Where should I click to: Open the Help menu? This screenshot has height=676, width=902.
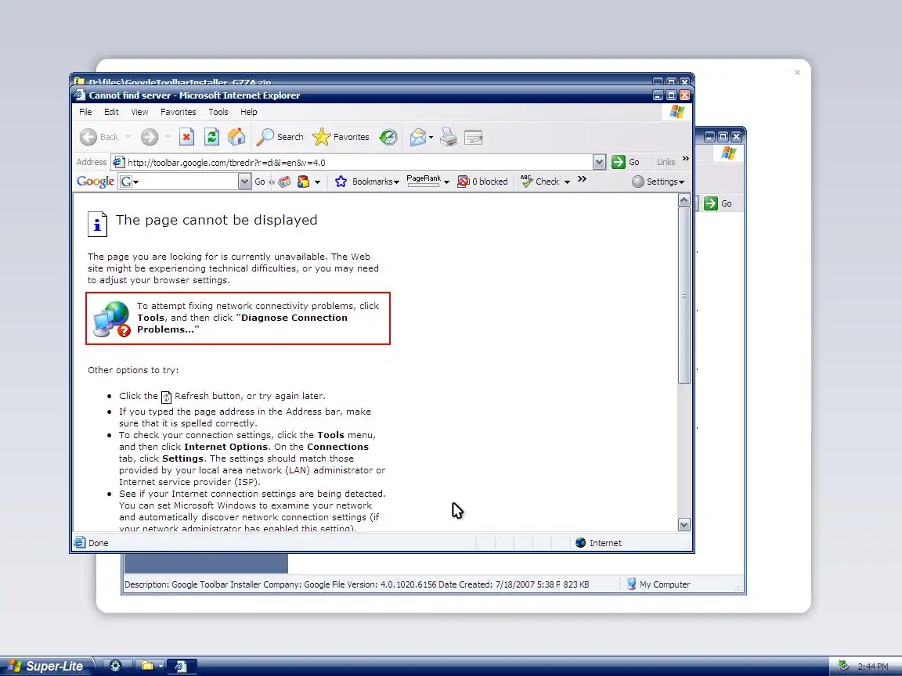point(249,112)
